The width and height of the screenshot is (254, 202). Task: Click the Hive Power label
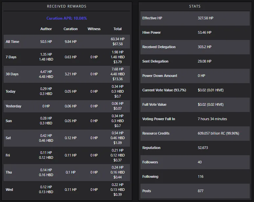tap(152, 32)
